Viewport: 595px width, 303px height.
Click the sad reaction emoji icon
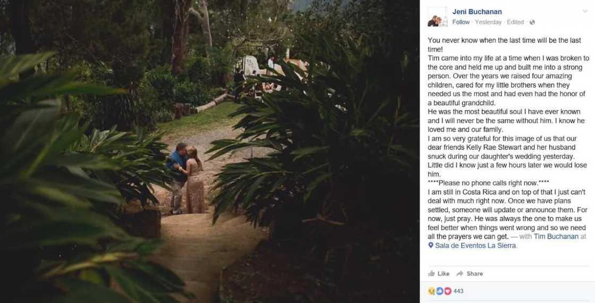point(431,291)
